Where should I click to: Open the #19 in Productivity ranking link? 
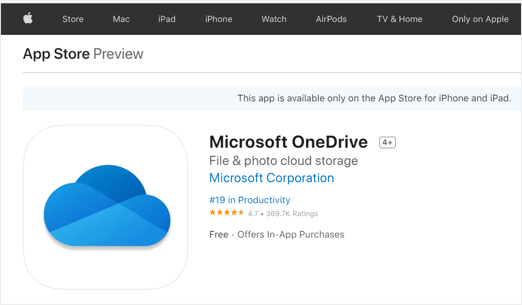coord(250,200)
